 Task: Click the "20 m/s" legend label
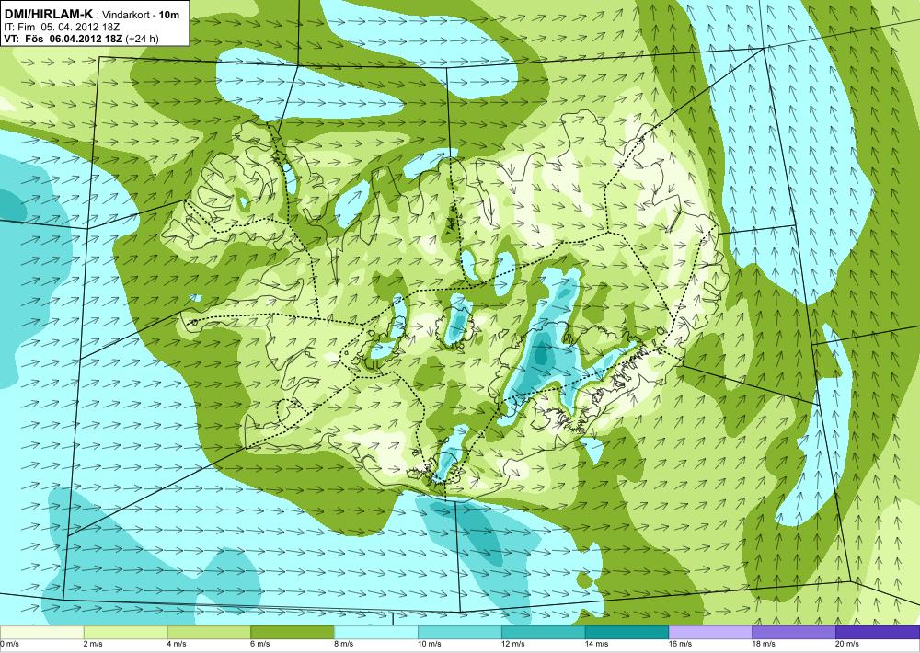click(x=848, y=644)
